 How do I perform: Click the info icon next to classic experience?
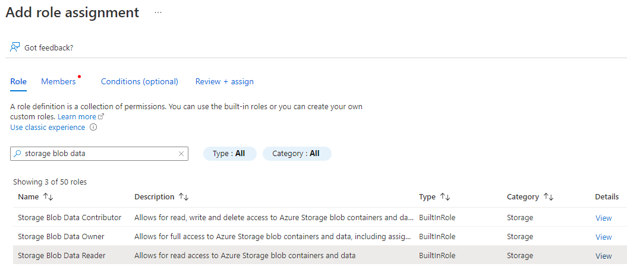pos(93,127)
